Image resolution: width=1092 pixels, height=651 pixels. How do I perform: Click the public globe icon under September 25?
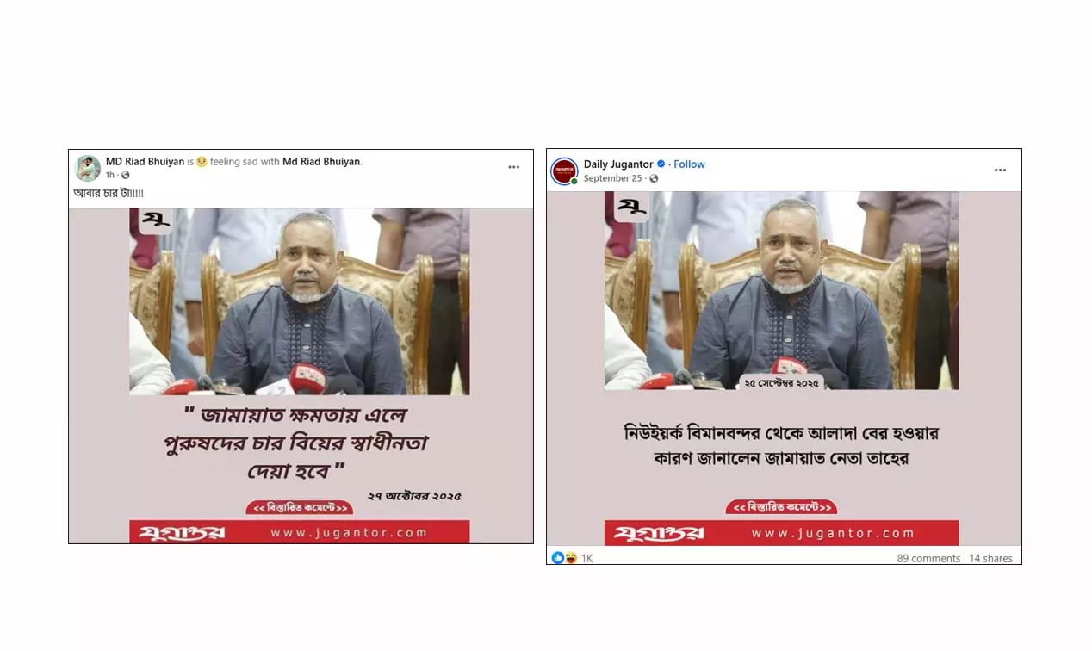tap(654, 178)
